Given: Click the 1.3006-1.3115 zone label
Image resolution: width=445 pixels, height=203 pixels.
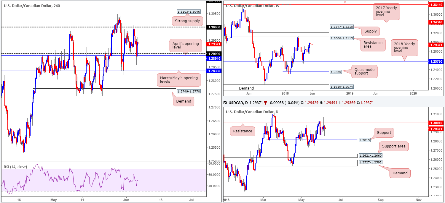Looking at the screenshot, I should click(341, 38).
